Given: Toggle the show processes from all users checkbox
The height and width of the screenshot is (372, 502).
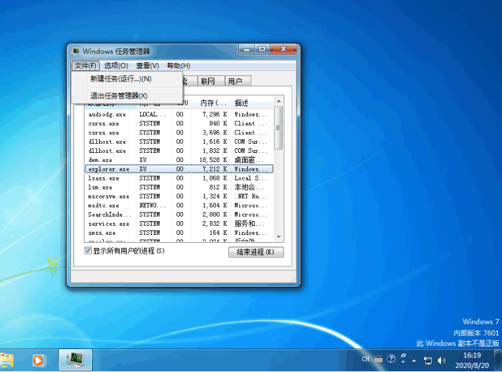Looking at the screenshot, I should coord(88,251).
